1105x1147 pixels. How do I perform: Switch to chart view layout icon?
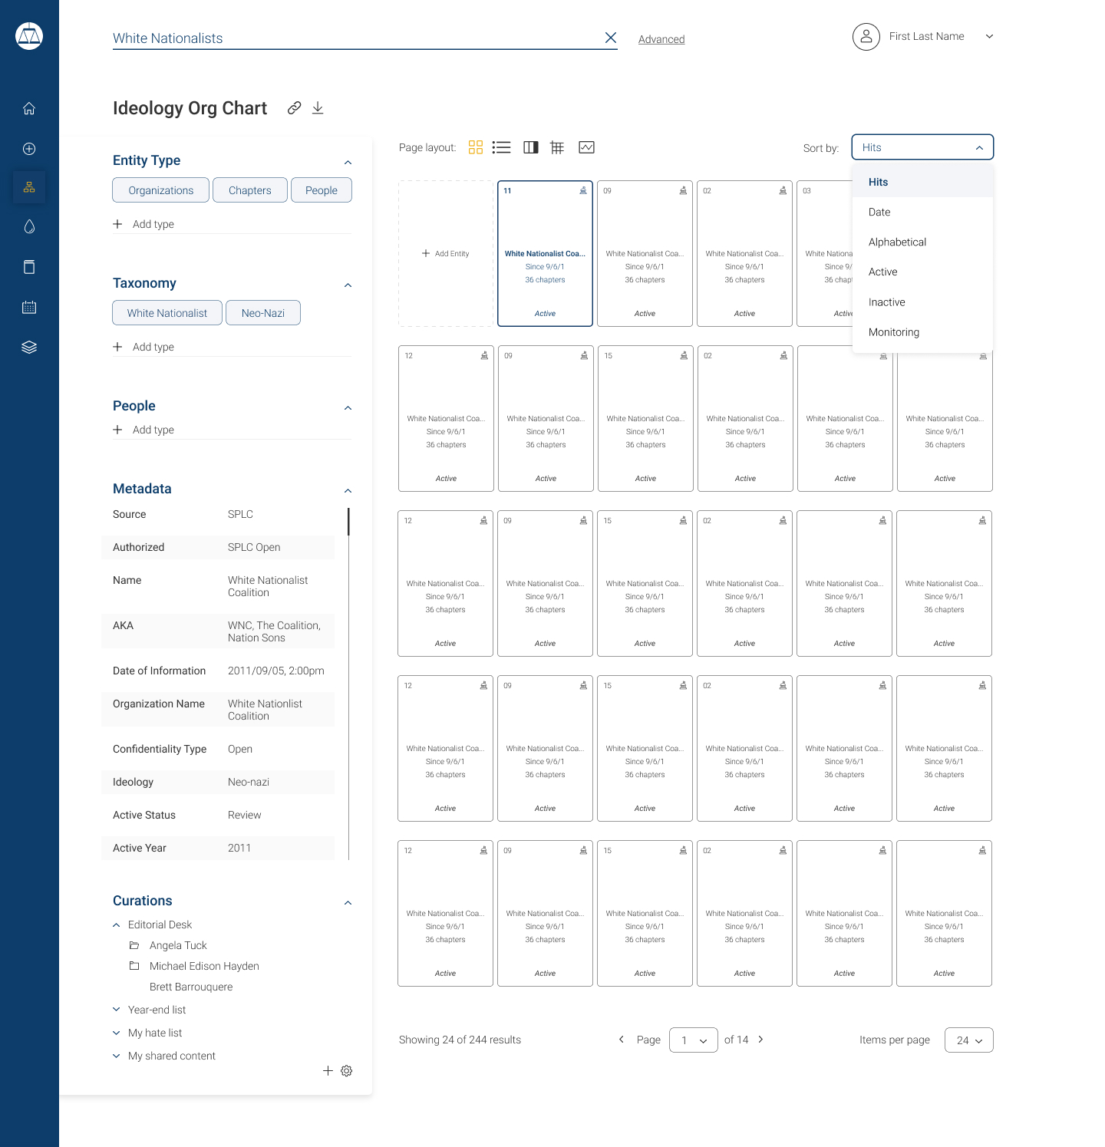click(x=586, y=147)
